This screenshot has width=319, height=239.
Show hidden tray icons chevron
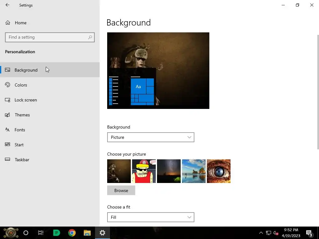(261, 233)
